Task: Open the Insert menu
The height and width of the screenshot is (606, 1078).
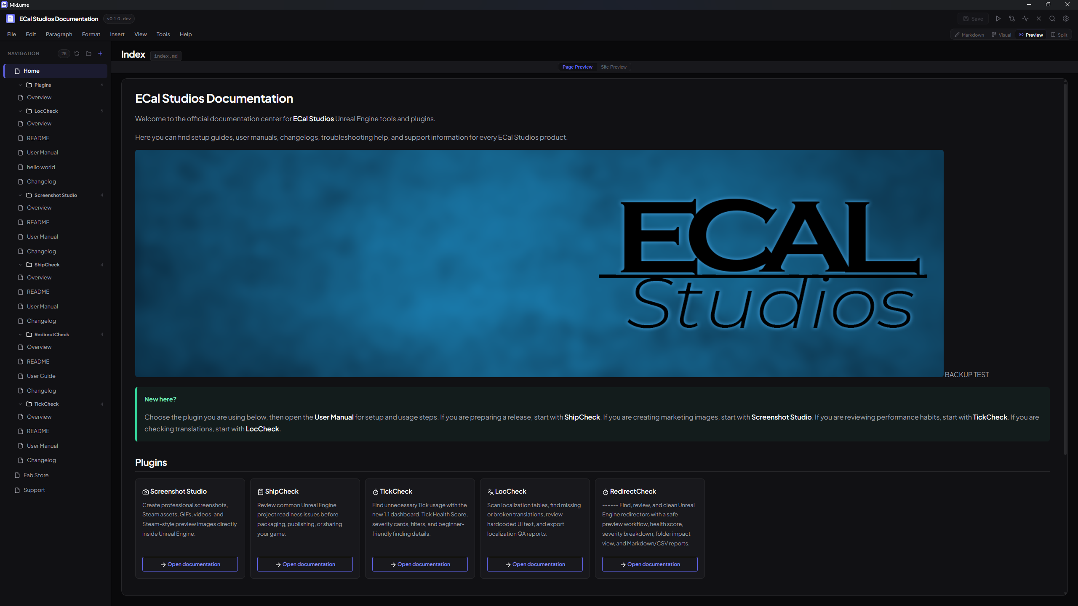Action: 117,34
